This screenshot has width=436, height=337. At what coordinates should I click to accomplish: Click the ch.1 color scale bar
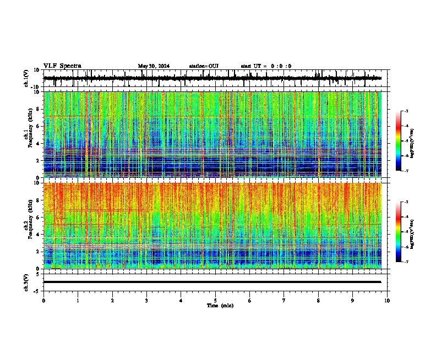(x=399, y=141)
